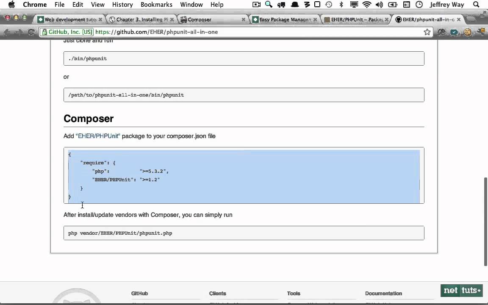The width and height of the screenshot is (488, 305).
Task: Open Spotlight search in the menu bar
Action: (x=476, y=4)
